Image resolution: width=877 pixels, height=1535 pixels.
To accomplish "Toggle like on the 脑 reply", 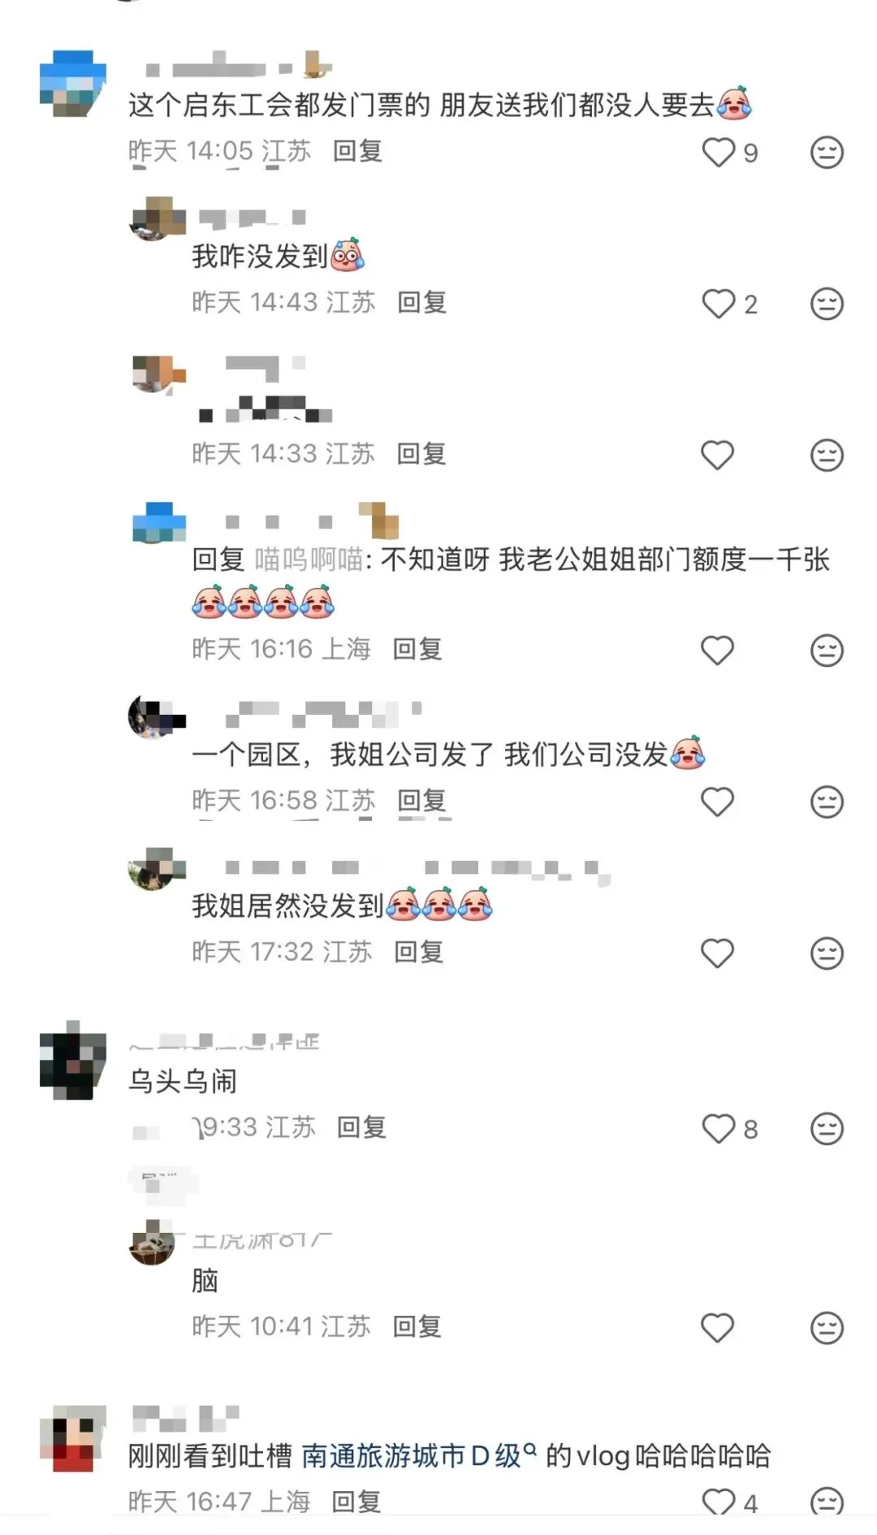I will tap(718, 1328).
